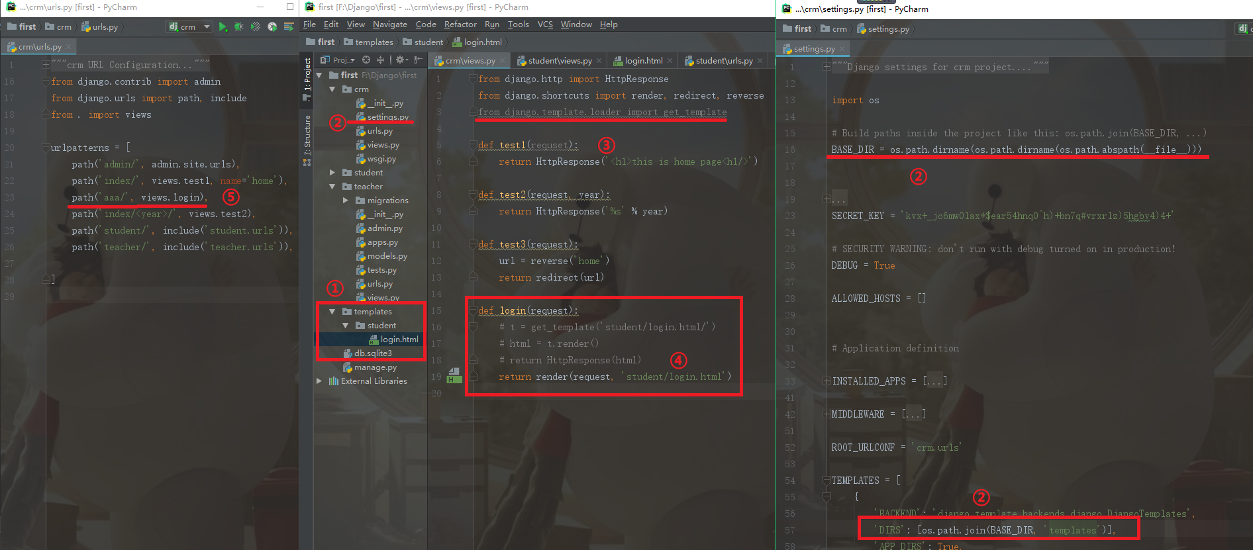1253x550 pixels.
Task: Open the Tools menu
Action: 518,24
